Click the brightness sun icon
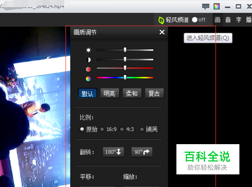Image resolution: width=252 pixels, height=187 pixels. [x=88, y=50]
